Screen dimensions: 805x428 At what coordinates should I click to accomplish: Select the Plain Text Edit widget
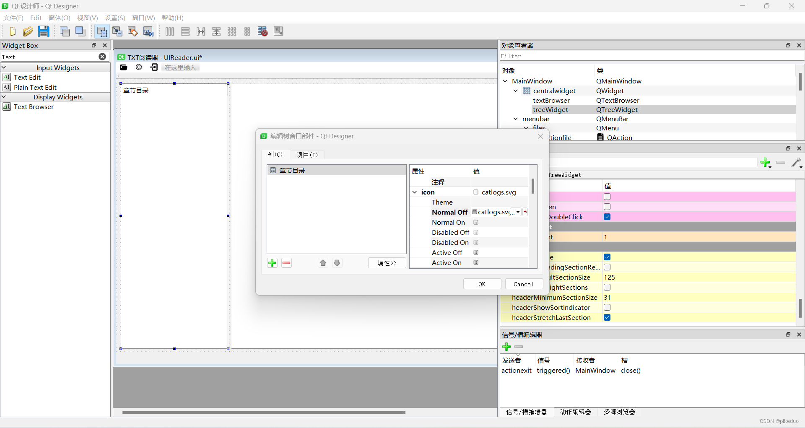(35, 87)
